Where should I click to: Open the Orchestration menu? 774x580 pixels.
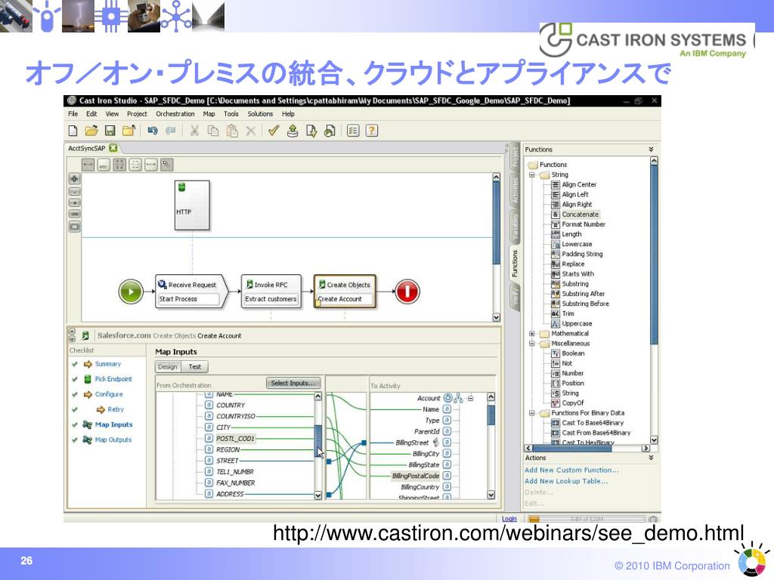coord(175,113)
